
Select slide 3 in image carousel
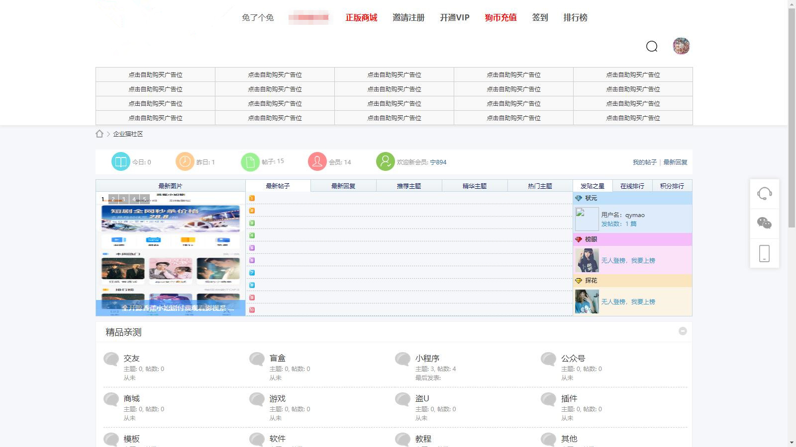[124, 199]
